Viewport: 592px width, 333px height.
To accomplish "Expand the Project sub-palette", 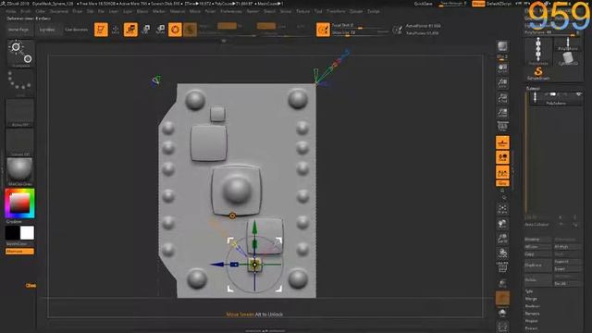I will pos(531,321).
